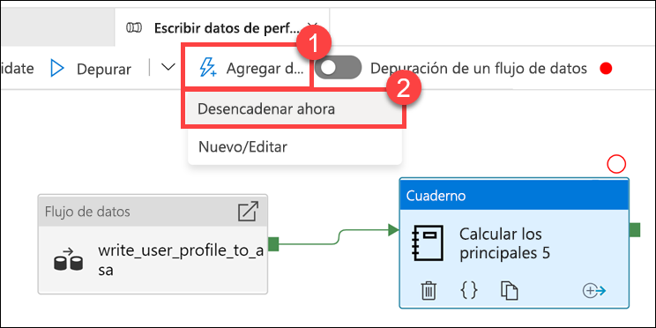
Task: View the notebook activity code with the braces icon
Action: click(469, 290)
